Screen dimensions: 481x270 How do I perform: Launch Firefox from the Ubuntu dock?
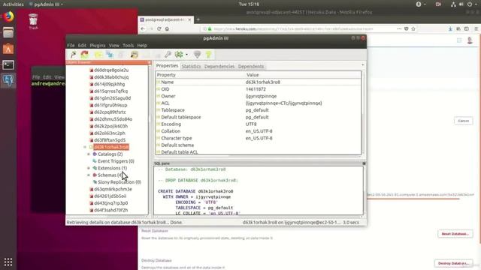pos(8,16)
